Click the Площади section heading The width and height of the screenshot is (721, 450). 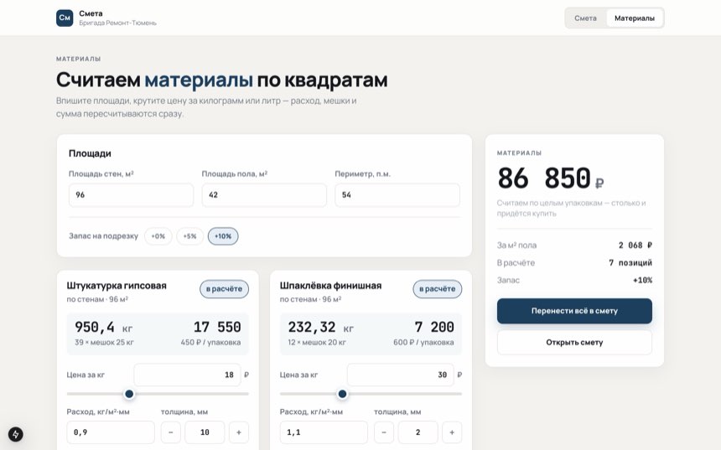point(90,153)
